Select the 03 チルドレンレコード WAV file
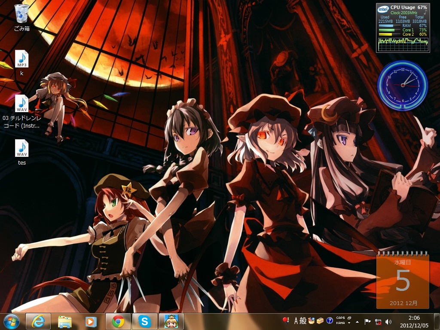440x330 pixels. click(21, 111)
